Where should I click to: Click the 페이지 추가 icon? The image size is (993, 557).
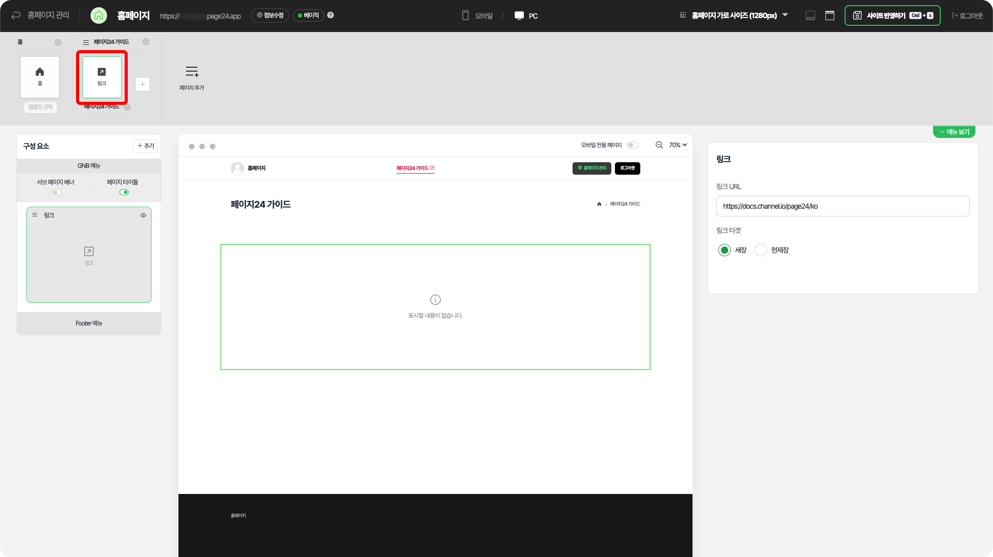[192, 71]
